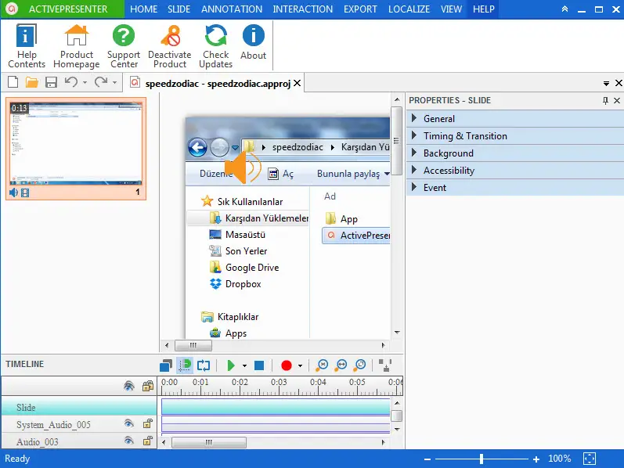The width and height of the screenshot is (624, 468).
Task: Decrease zoom with the minus button
Action: point(427,459)
